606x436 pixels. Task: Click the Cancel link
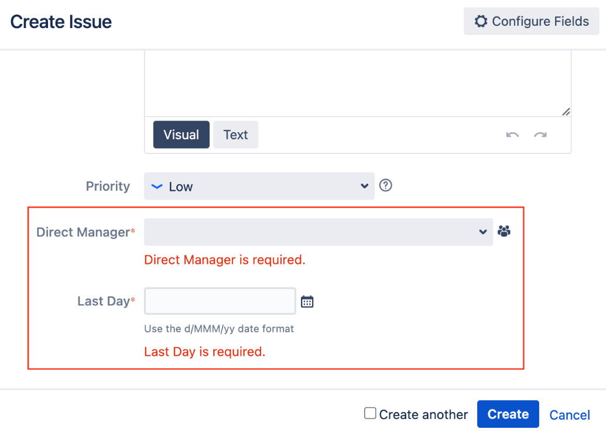coord(569,414)
